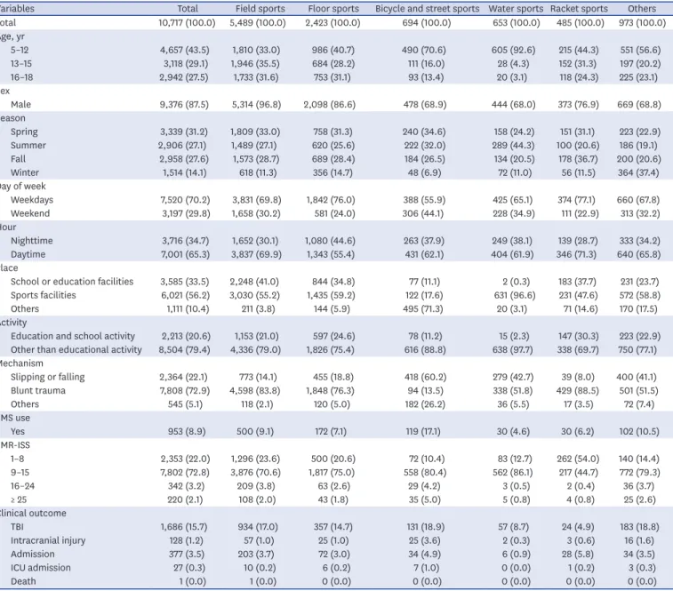This screenshot has width=673, height=591.
Task: Select the 'Clinical outcome' section heading
Action: click(x=32, y=514)
